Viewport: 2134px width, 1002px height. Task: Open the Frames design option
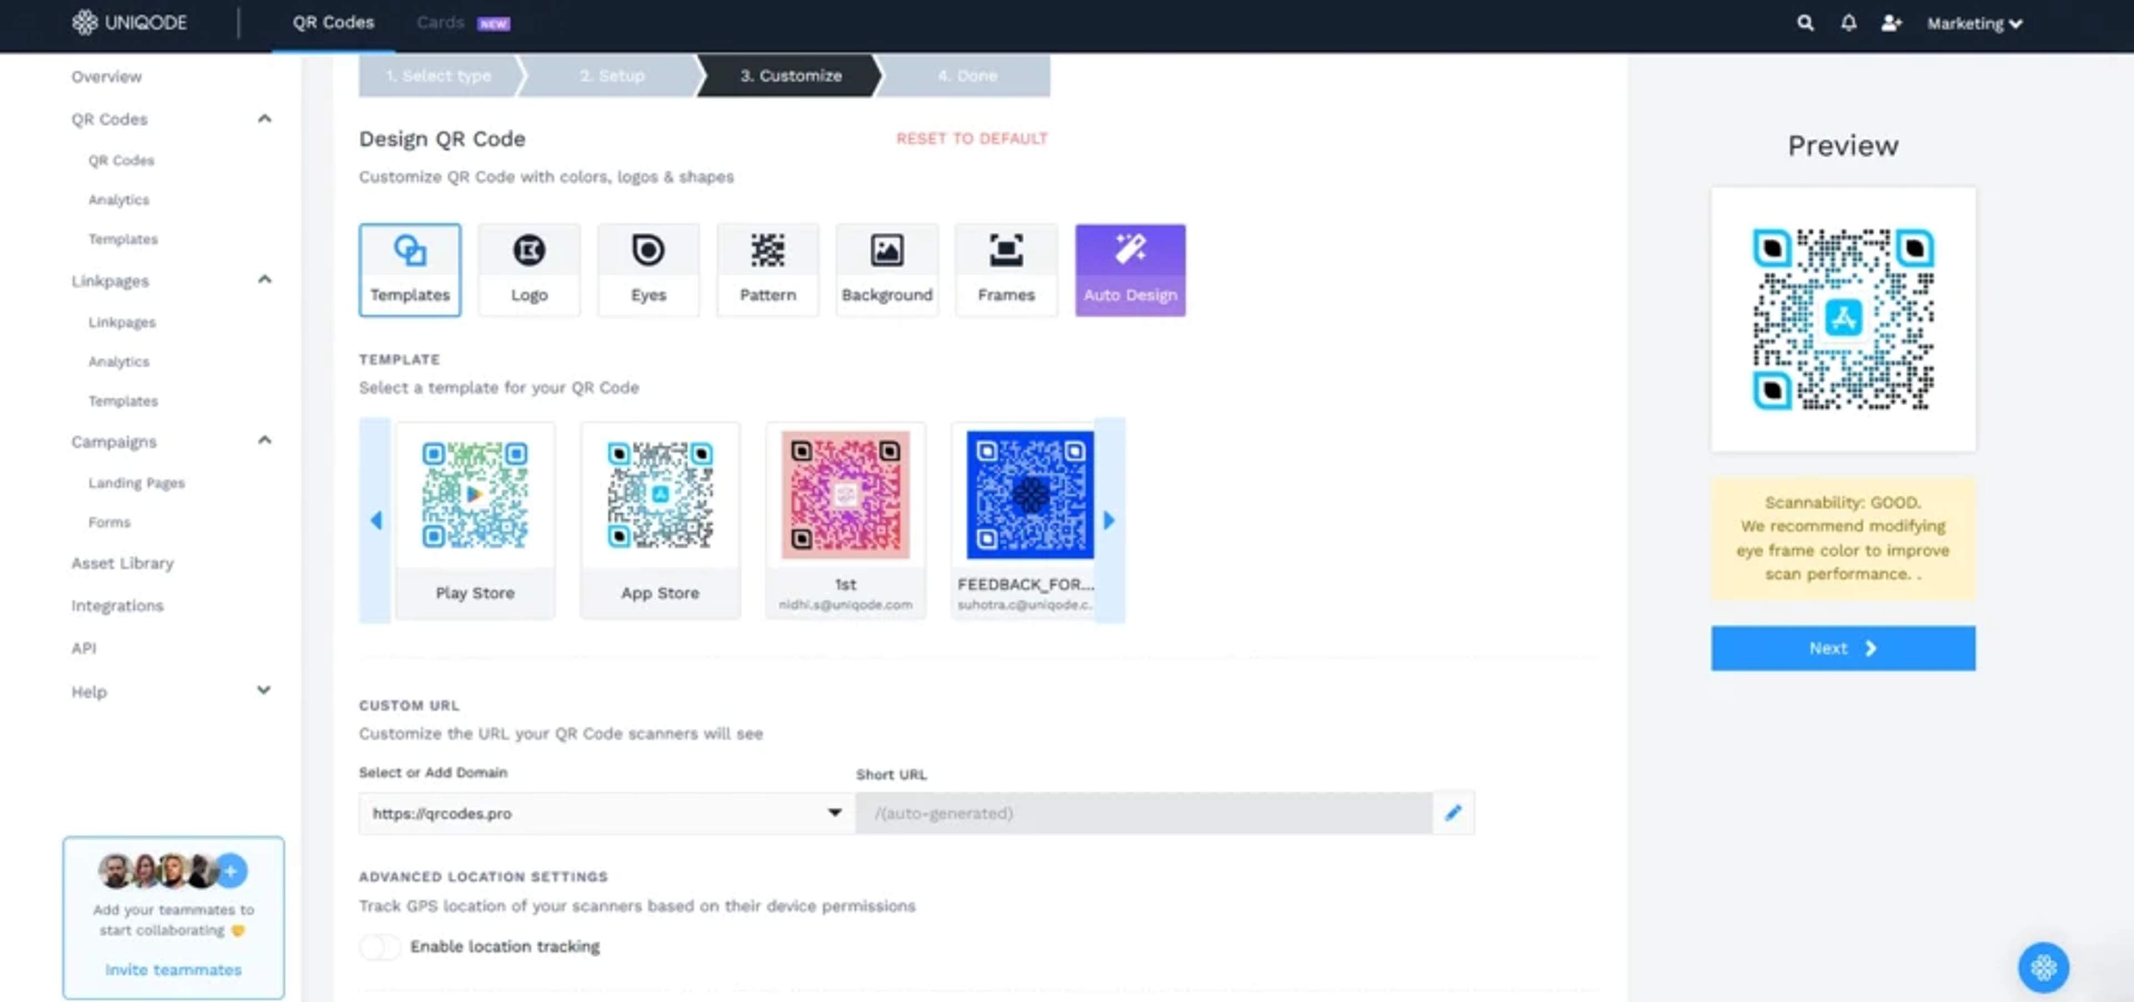tap(1006, 269)
